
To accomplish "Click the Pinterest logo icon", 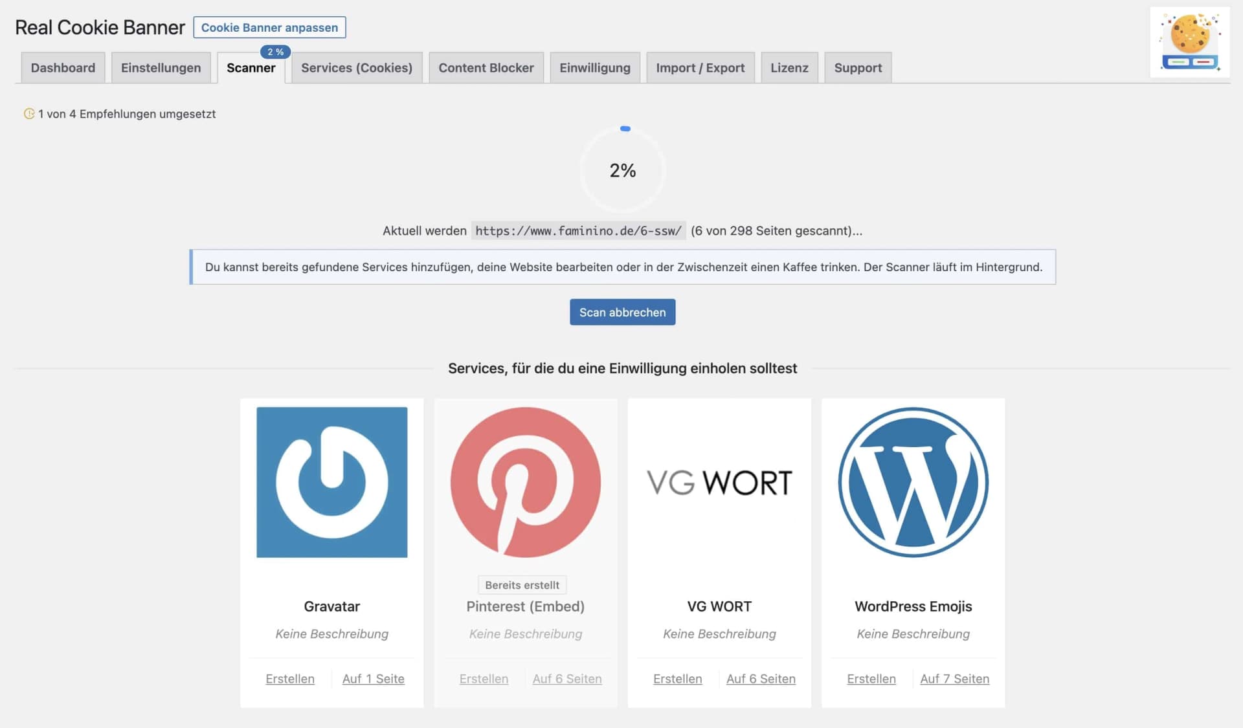I will tap(525, 482).
